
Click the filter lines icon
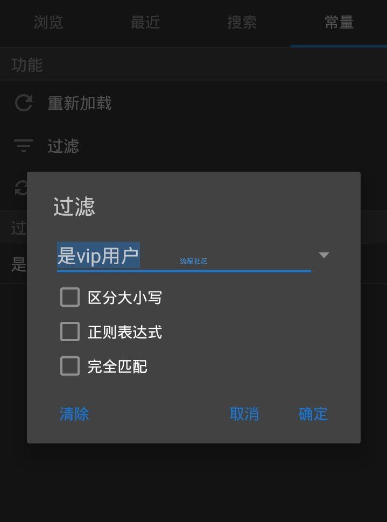click(x=24, y=146)
